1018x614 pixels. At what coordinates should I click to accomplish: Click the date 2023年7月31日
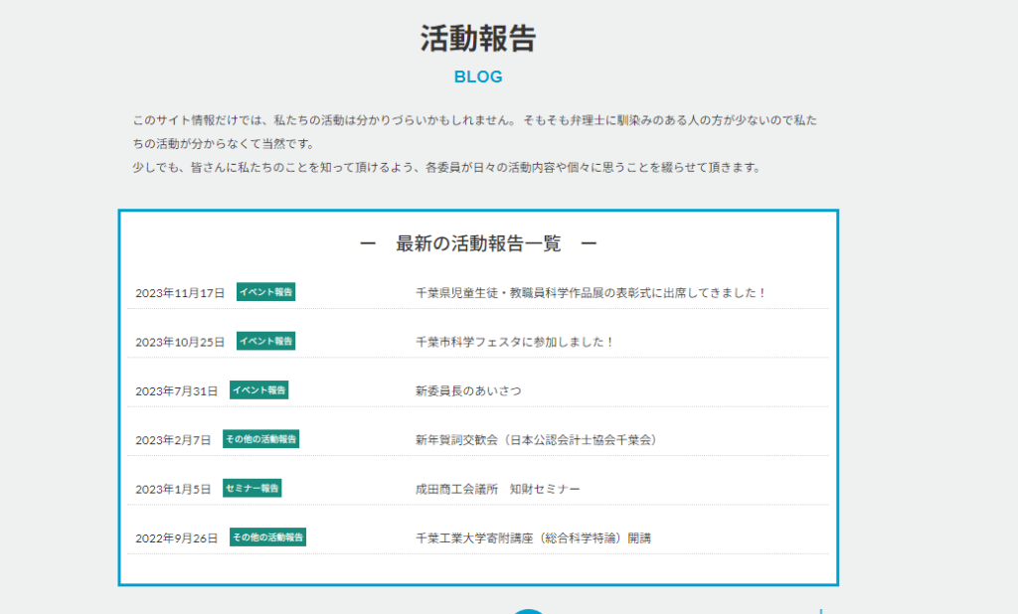[176, 391]
